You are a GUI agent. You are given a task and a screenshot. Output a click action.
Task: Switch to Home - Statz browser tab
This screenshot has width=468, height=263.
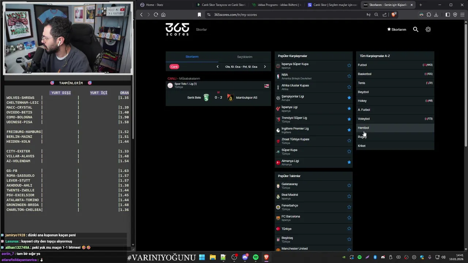point(165,5)
